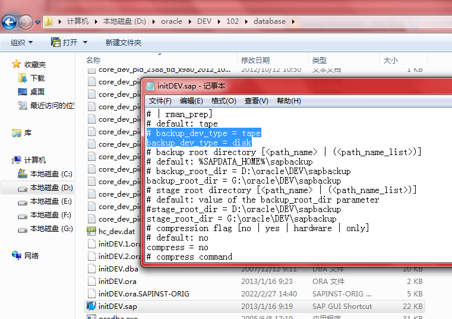Open 格式(O) menu in Notepad
This screenshot has width=452, height=319.
pyautogui.click(x=224, y=101)
